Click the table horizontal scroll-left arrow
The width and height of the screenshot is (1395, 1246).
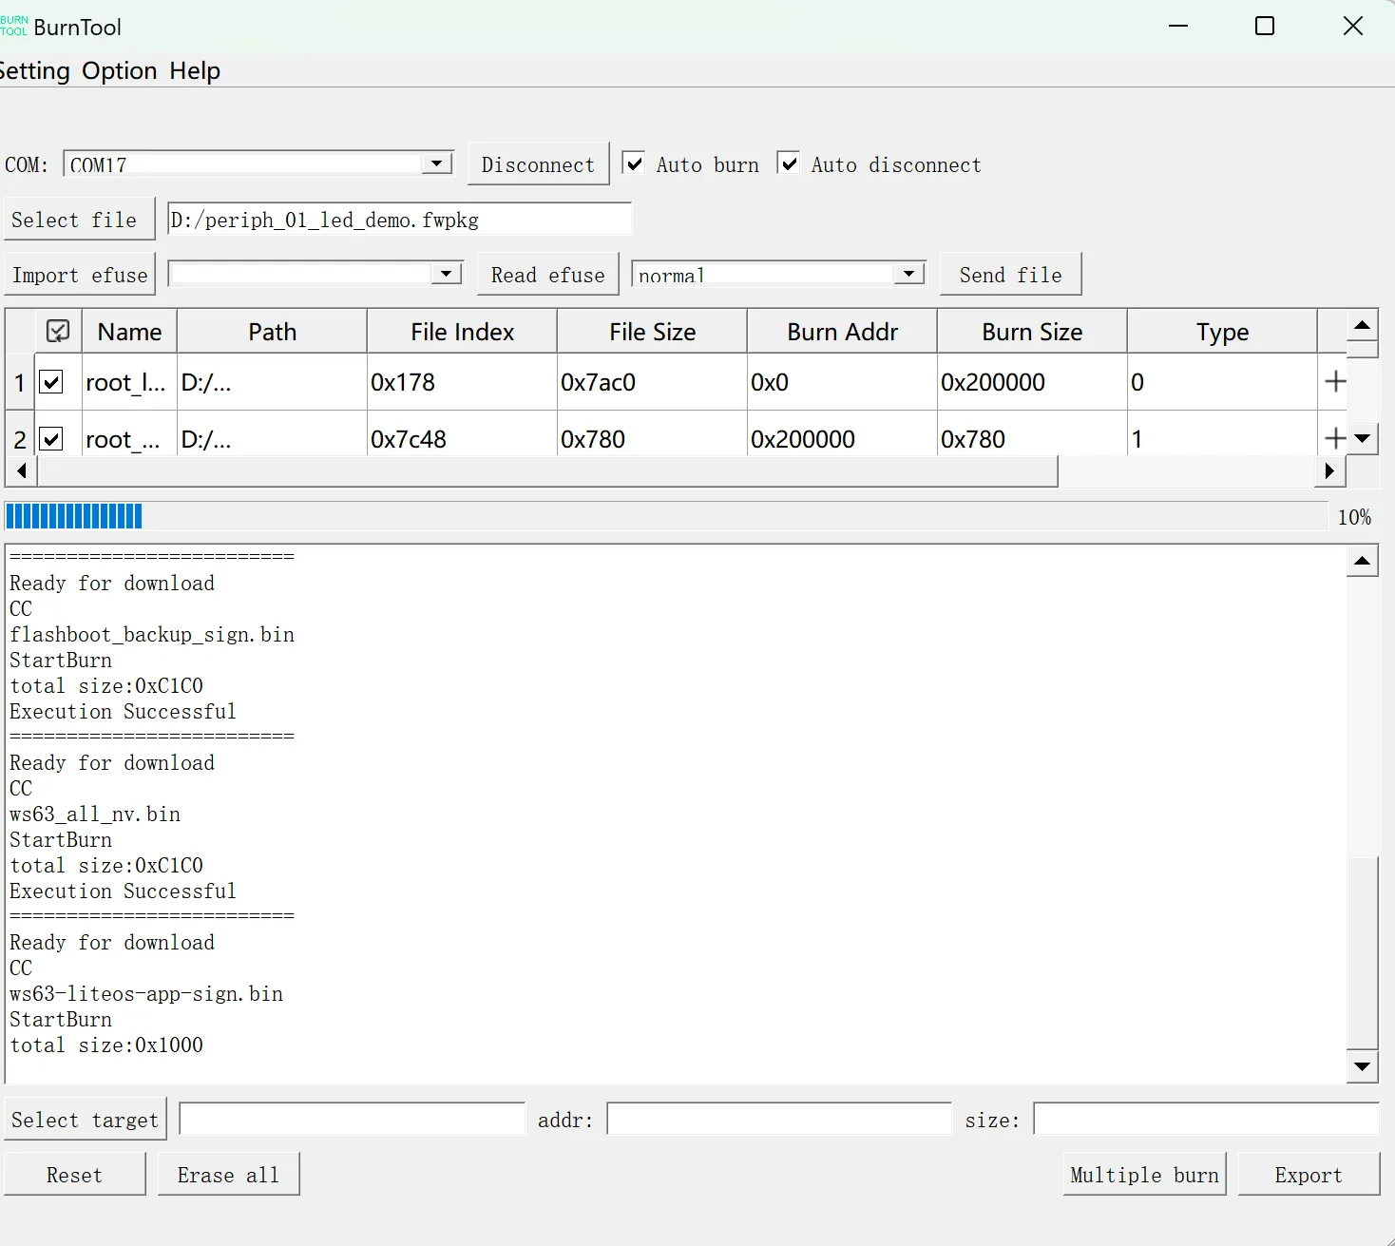tap(21, 470)
